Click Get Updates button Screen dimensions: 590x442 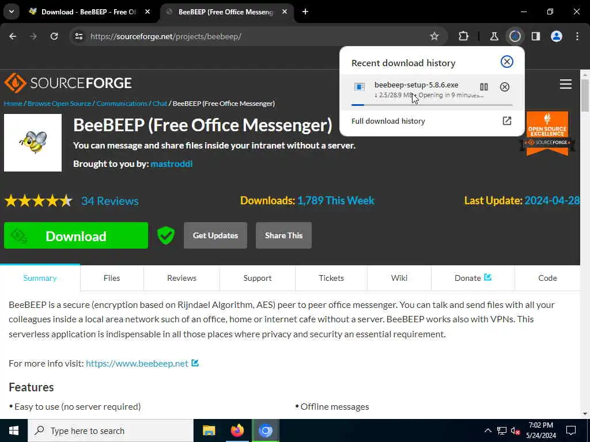[x=215, y=235]
